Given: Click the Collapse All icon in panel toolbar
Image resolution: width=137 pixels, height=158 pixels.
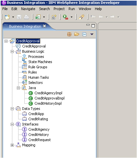Looking at the screenshot, I should tap(84, 34).
